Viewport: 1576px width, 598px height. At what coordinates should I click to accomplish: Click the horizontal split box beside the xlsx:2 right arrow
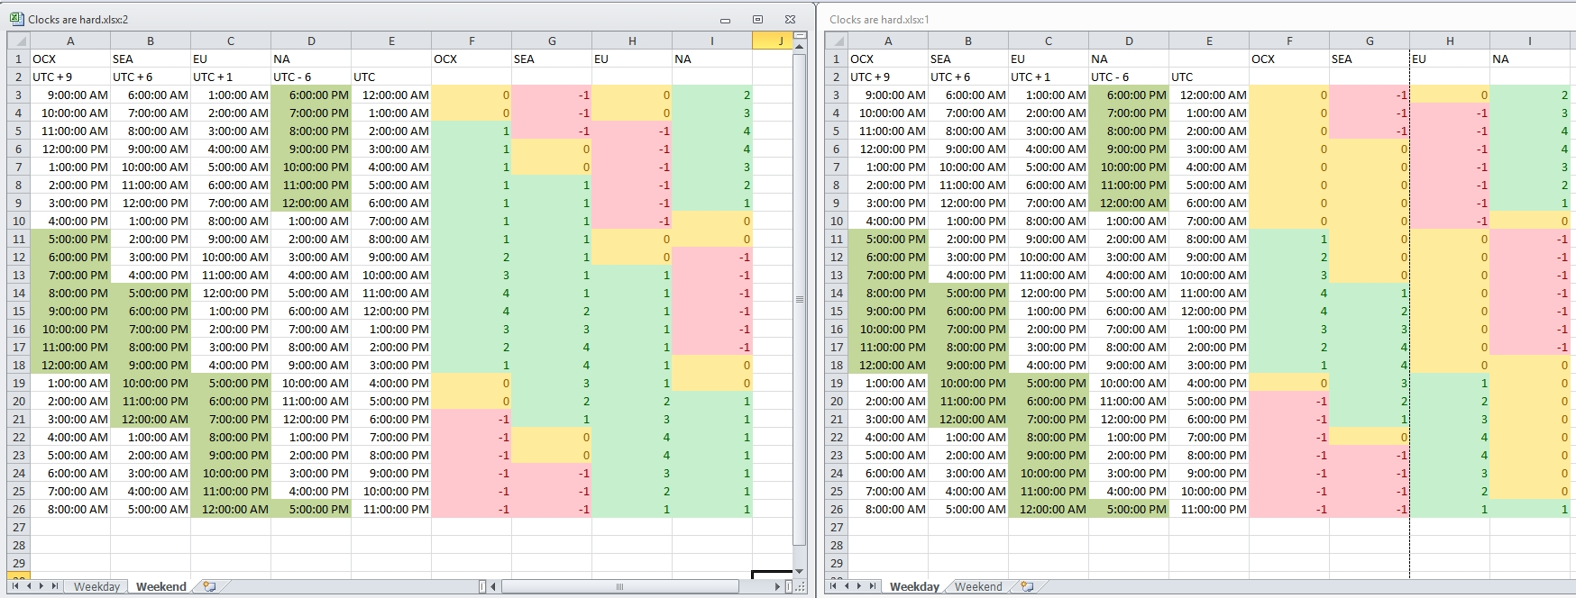point(788,586)
